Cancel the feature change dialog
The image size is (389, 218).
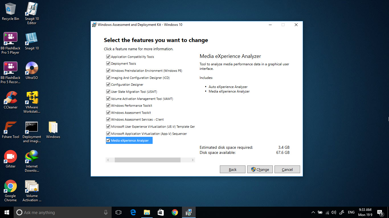[x=287, y=169]
